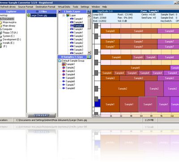Click the Large Choirs.gig file icon

[29, 15]
